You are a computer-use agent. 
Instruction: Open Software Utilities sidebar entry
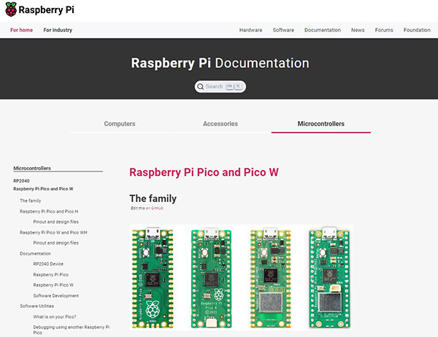click(x=37, y=306)
